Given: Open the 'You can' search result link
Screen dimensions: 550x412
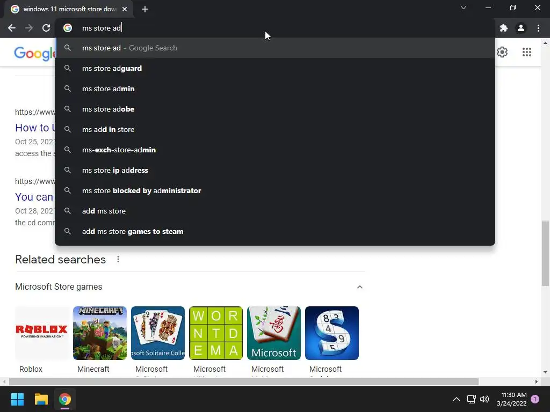Looking at the screenshot, I should click(34, 197).
